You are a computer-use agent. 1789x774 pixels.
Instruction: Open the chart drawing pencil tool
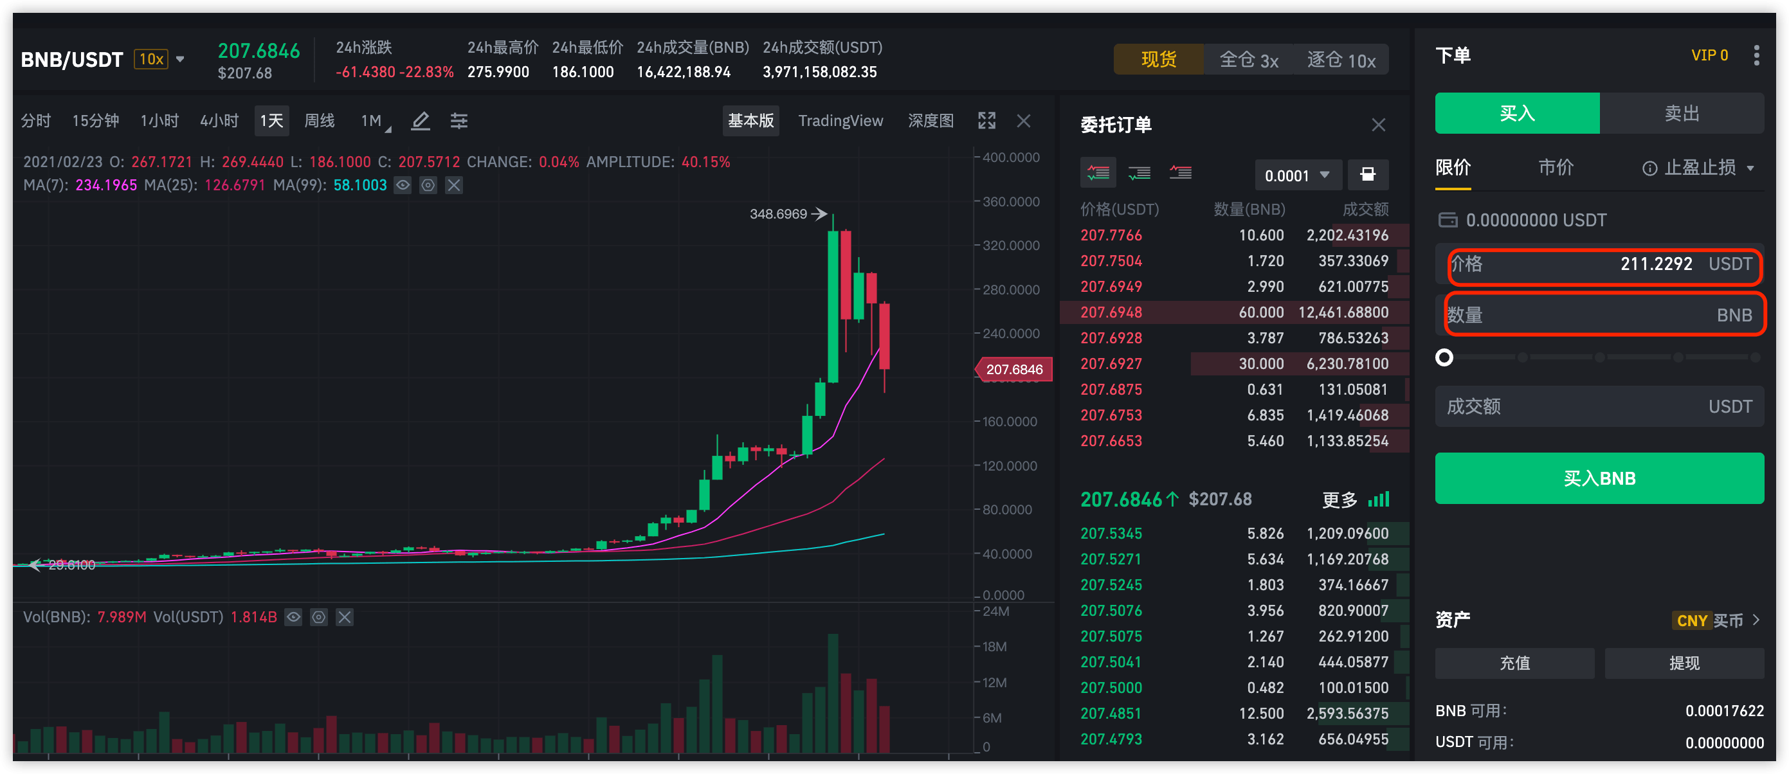click(x=420, y=121)
